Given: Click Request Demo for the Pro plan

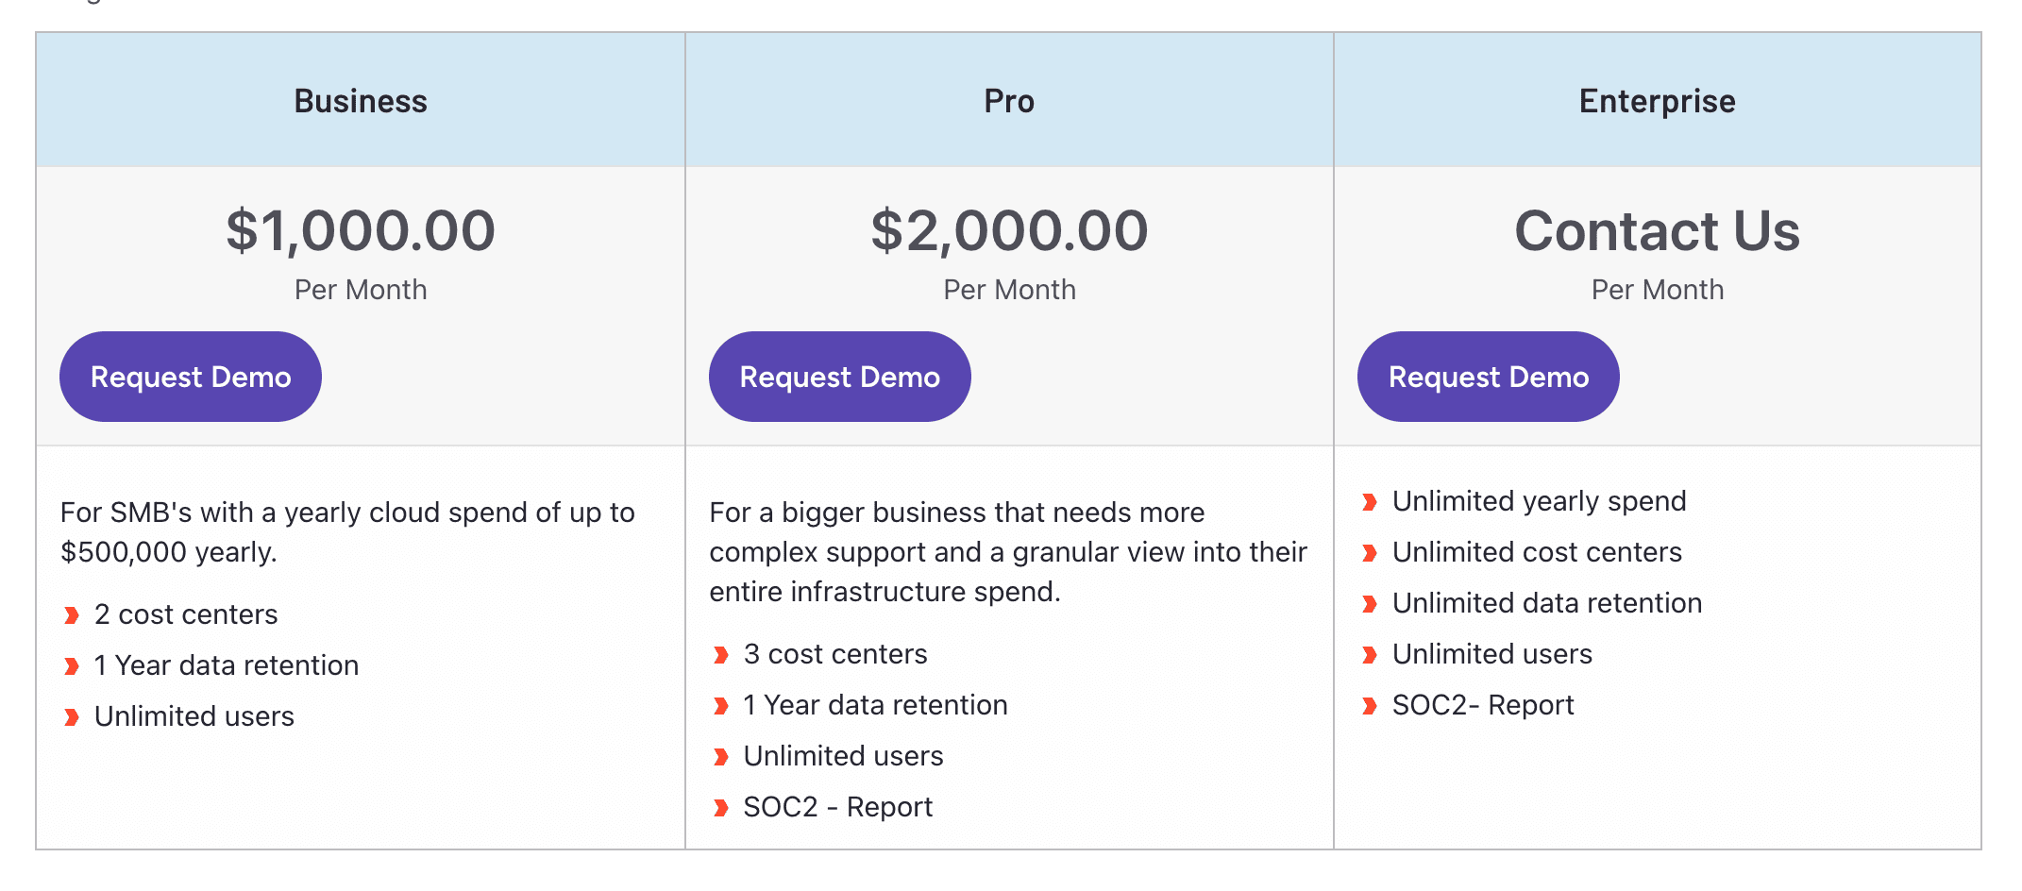Looking at the screenshot, I should [839, 376].
